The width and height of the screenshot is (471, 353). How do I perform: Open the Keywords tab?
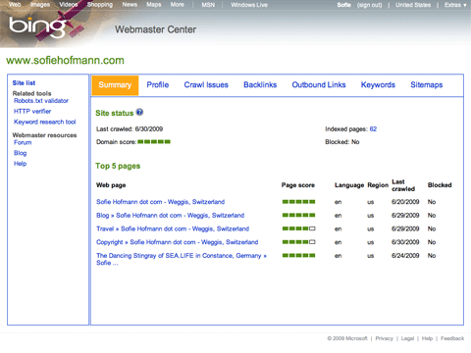click(x=378, y=85)
